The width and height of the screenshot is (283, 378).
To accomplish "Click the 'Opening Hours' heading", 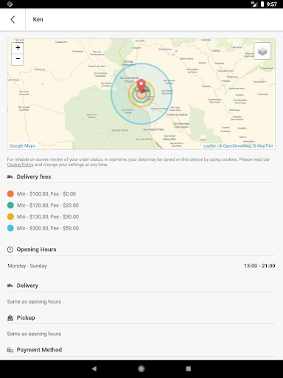I will (x=36, y=250).
